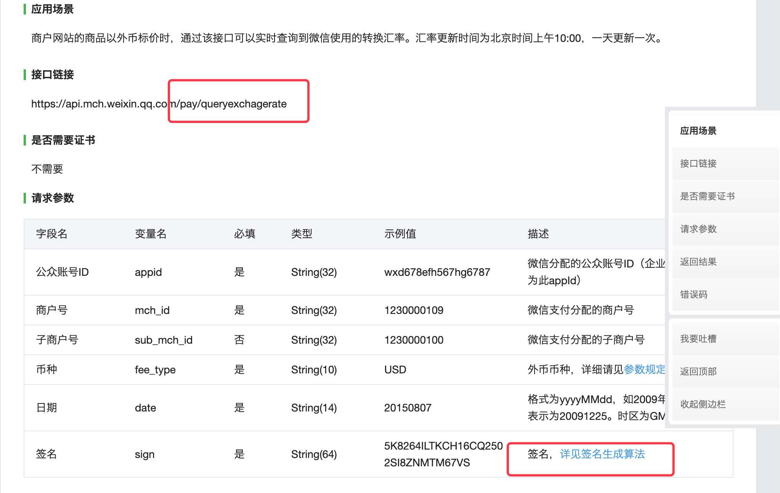
Task: Collapse sidebar with 收起侧边栏
Action: point(703,404)
